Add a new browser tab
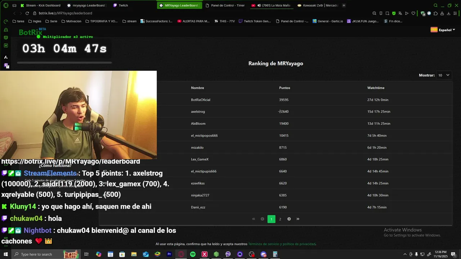This screenshot has height=259, width=461. pos(344,5)
